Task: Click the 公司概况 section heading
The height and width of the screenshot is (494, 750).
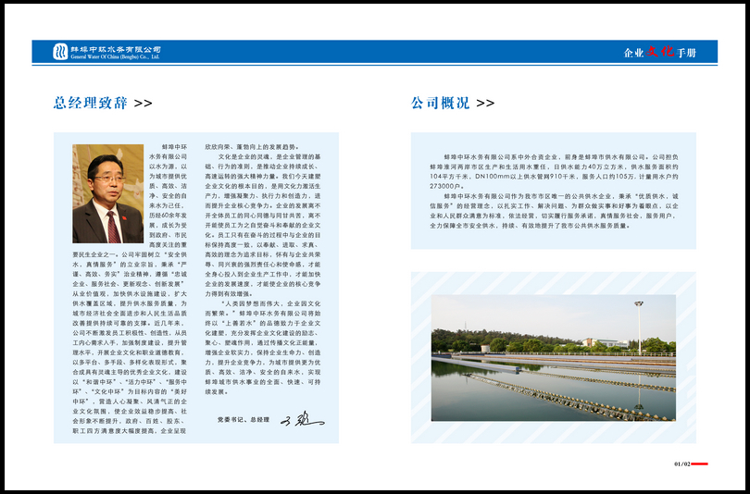Action: click(441, 103)
